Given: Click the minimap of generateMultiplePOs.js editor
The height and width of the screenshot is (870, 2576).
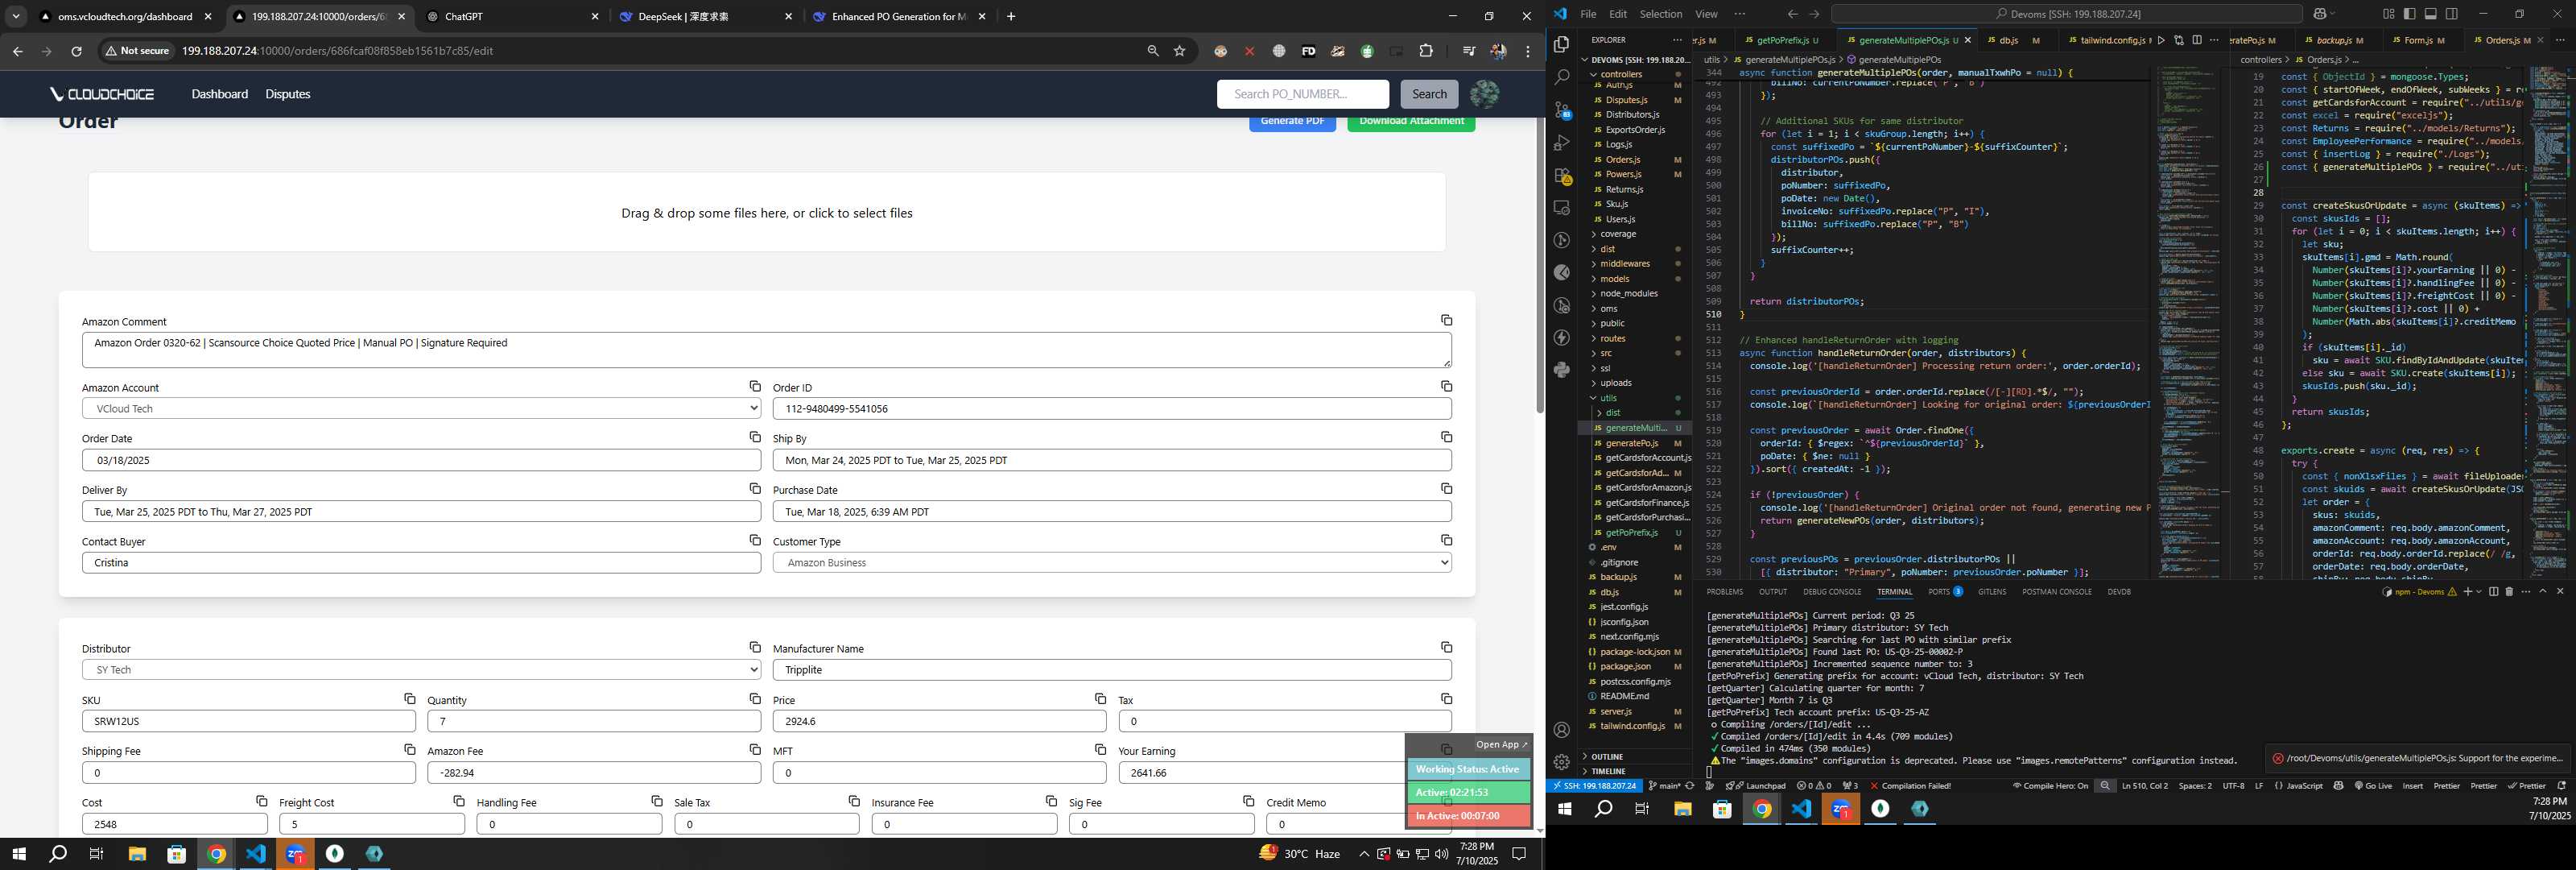Looking at the screenshot, I should (2190, 321).
